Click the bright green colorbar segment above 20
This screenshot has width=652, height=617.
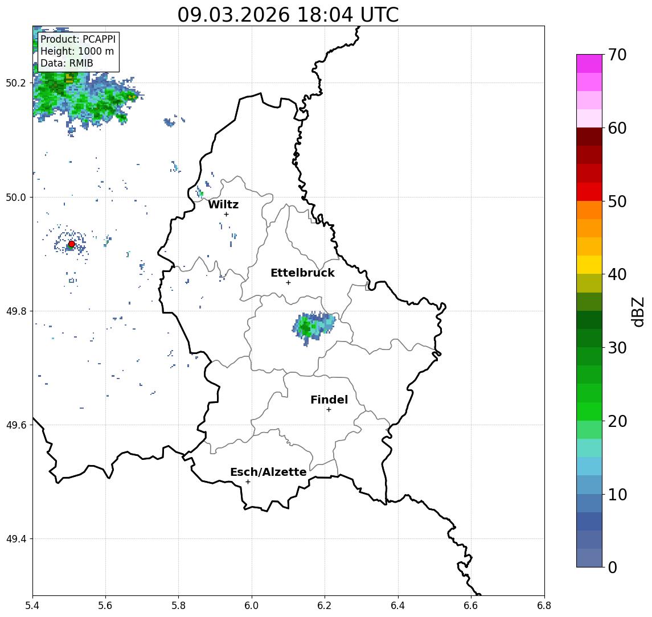tap(589, 411)
